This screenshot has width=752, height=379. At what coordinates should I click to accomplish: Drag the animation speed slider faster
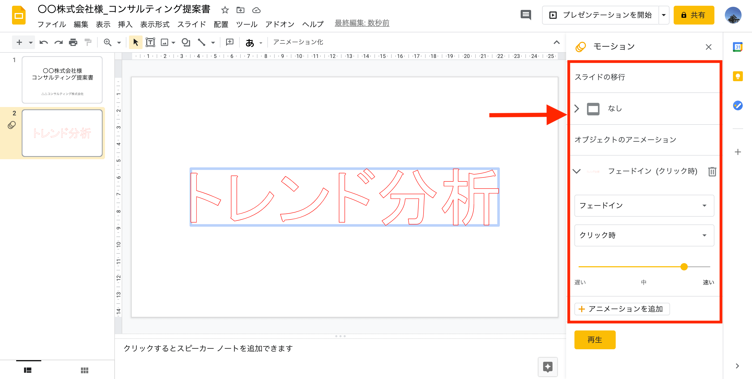[683, 267]
